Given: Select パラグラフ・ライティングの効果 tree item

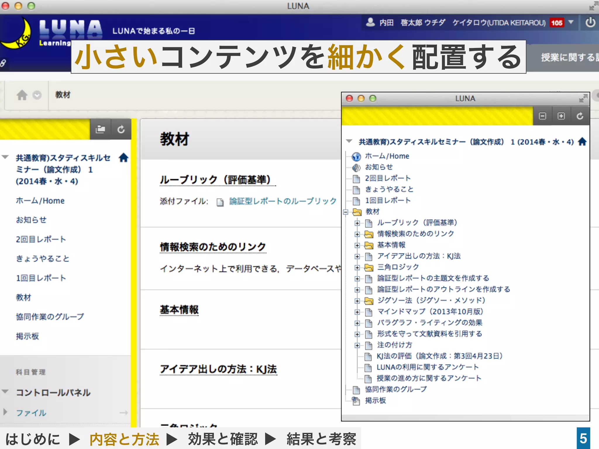Looking at the screenshot, I should click(x=430, y=323).
